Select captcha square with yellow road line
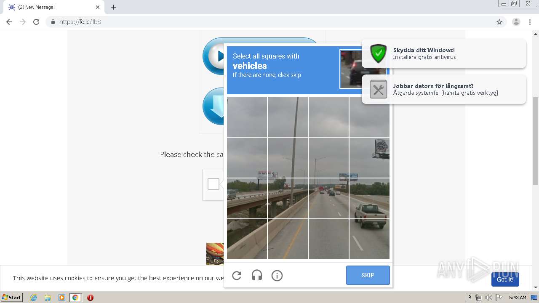The image size is (539, 303). point(288,239)
